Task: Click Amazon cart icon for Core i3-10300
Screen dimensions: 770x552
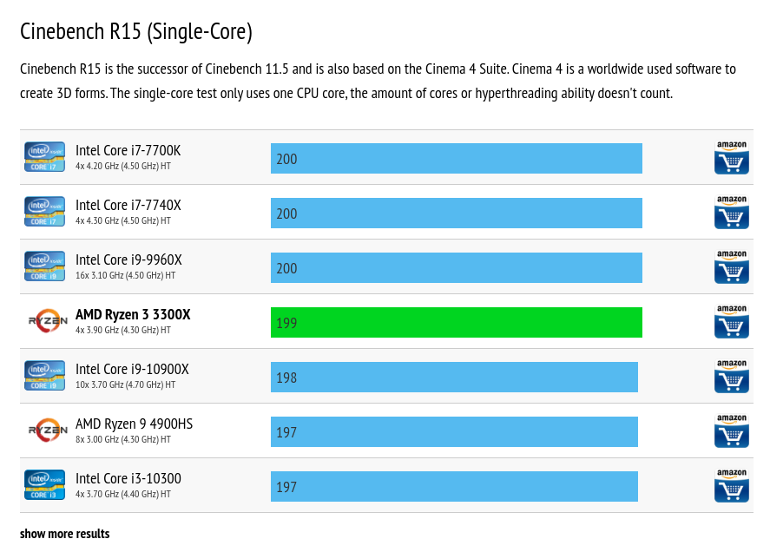Action: [731, 486]
